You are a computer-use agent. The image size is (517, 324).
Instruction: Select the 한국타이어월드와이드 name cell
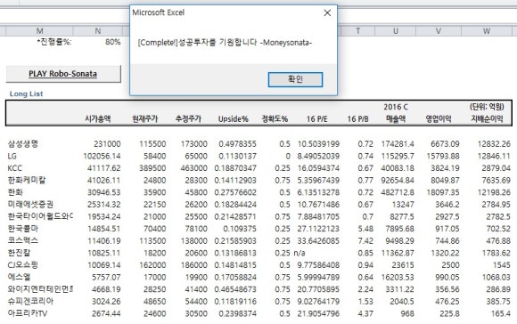pyautogui.click(x=40, y=216)
